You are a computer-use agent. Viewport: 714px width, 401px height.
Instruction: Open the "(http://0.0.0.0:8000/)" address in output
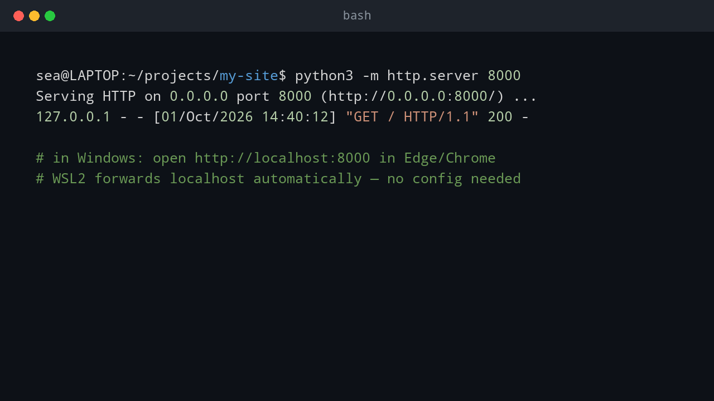pyautogui.click(x=412, y=96)
